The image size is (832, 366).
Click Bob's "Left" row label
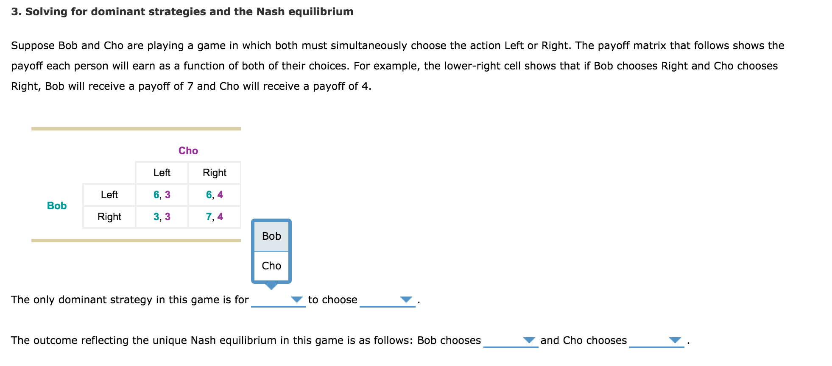(x=109, y=194)
